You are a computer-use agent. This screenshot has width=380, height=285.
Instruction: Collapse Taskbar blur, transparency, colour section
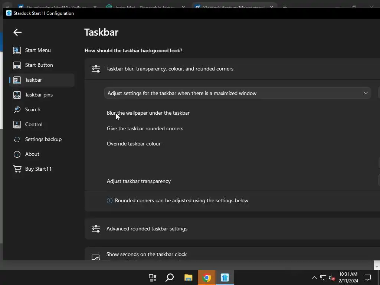click(232, 69)
